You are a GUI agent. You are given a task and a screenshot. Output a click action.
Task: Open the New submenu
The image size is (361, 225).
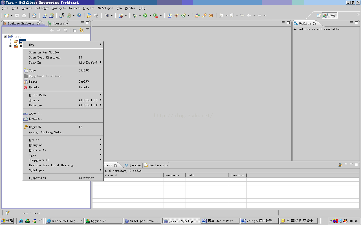click(x=63, y=45)
